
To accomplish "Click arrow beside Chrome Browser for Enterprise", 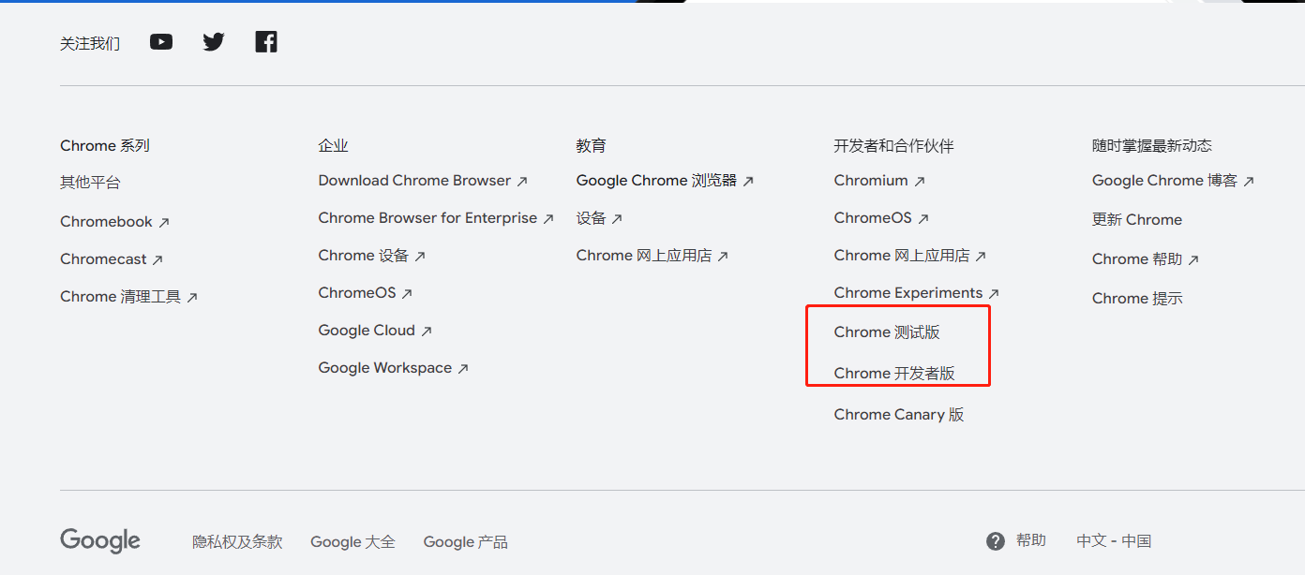I will pos(548,219).
